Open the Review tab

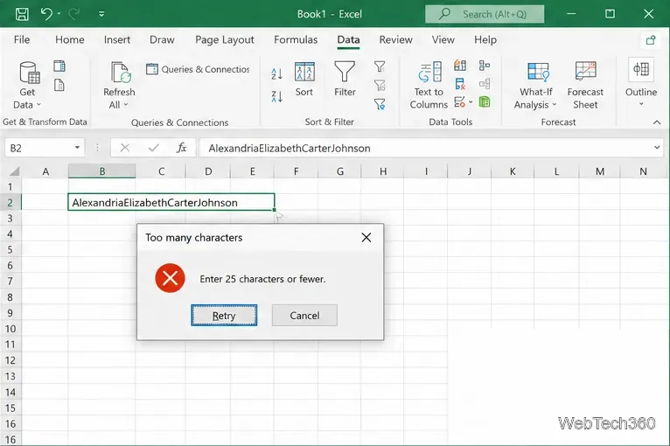[395, 39]
